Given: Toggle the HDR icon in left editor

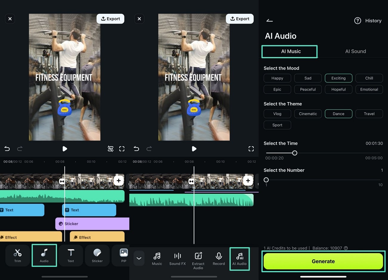Looking at the screenshot, I should [110, 149].
